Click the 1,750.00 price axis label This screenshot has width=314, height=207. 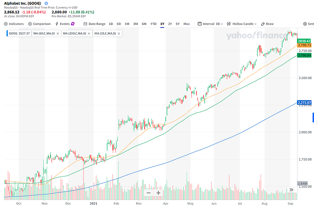[x=305, y=159]
